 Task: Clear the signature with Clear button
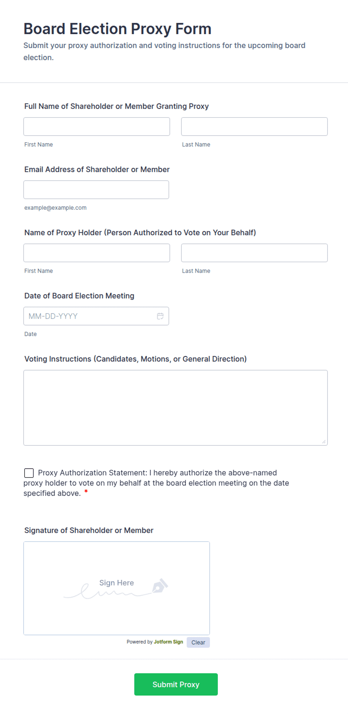(198, 642)
